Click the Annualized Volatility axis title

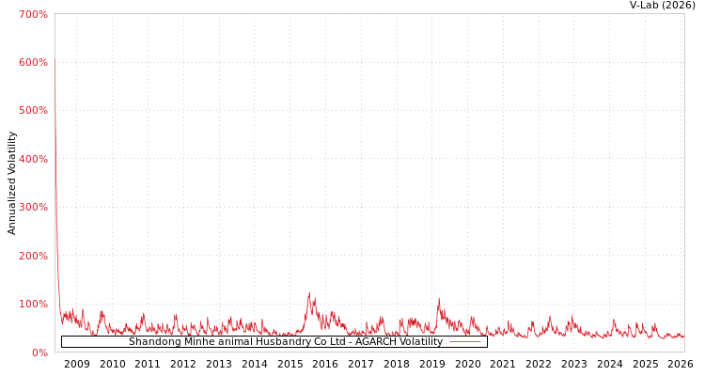[11, 183]
